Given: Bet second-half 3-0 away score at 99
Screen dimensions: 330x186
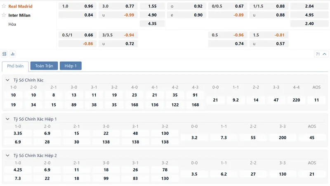Looking at the screenshot, I should (106, 179).
